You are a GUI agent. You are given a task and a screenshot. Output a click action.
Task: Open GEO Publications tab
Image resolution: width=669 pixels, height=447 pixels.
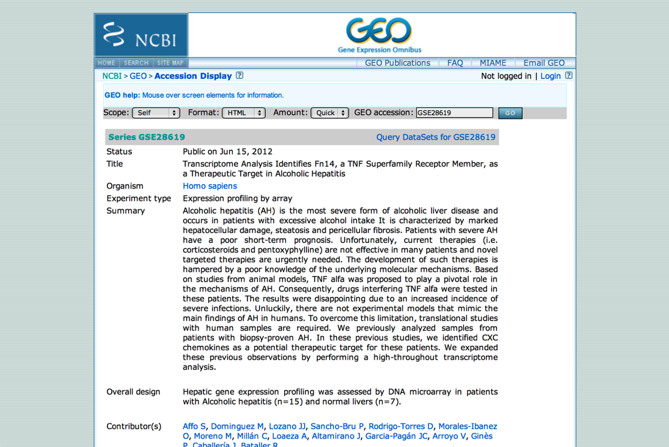click(x=398, y=63)
